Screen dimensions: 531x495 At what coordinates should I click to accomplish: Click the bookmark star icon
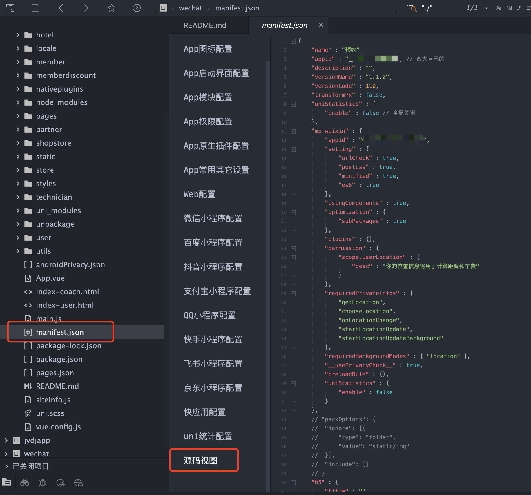click(x=111, y=8)
